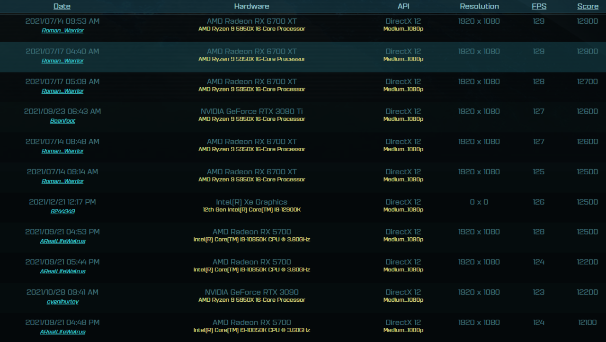Open Roman_Warrior profile under 2021/07/17 04:40 AM

click(62, 61)
